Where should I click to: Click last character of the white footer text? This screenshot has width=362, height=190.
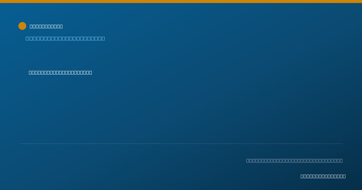click(x=344, y=176)
